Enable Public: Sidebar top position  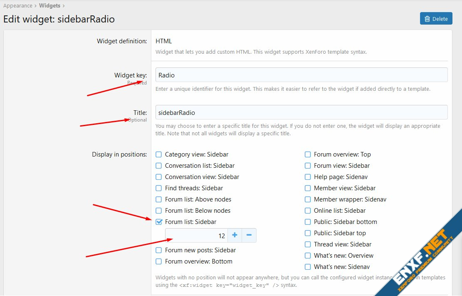[x=308, y=233]
